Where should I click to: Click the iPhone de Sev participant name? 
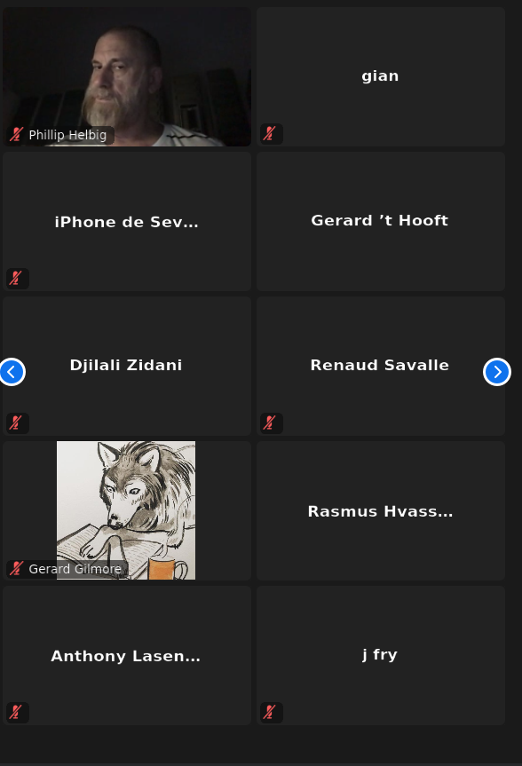(127, 222)
